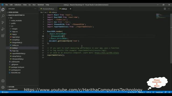Close the index.js editor tab
Image resolution: width=172 pixels, height=96 pixels.
70,9
